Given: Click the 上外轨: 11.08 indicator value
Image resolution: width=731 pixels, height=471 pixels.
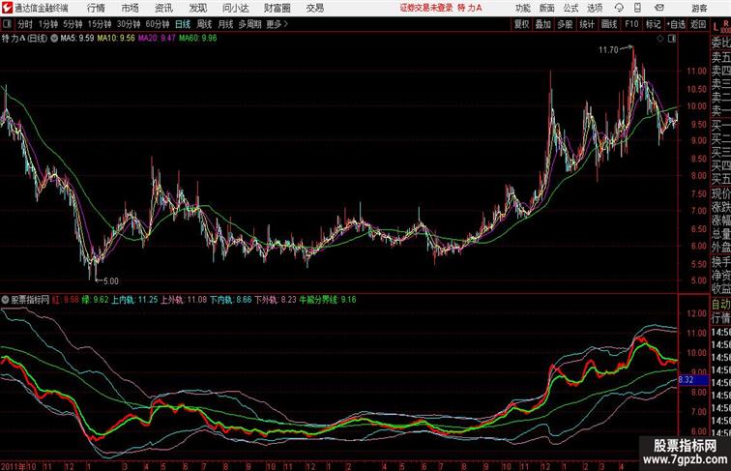Looking at the screenshot, I should [184, 300].
